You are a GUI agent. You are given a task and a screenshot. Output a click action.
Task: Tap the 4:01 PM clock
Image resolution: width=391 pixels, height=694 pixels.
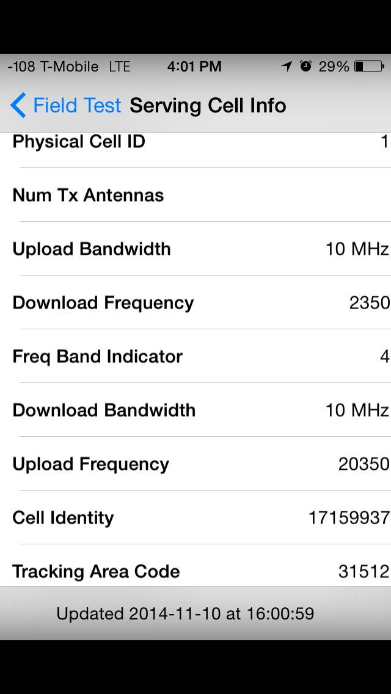tap(194, 67)
